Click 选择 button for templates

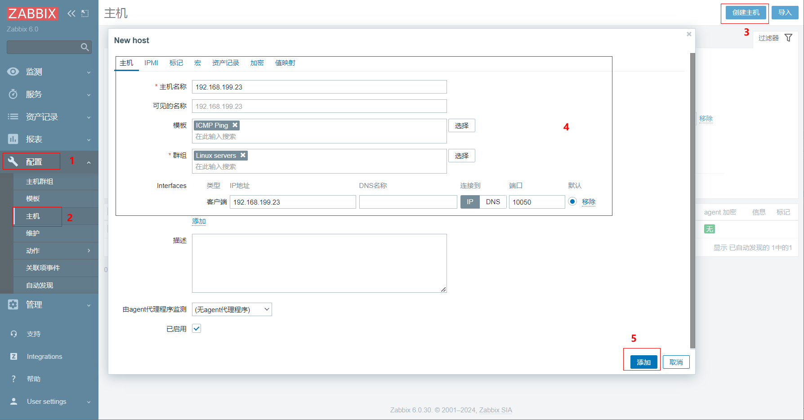[462, 125]
